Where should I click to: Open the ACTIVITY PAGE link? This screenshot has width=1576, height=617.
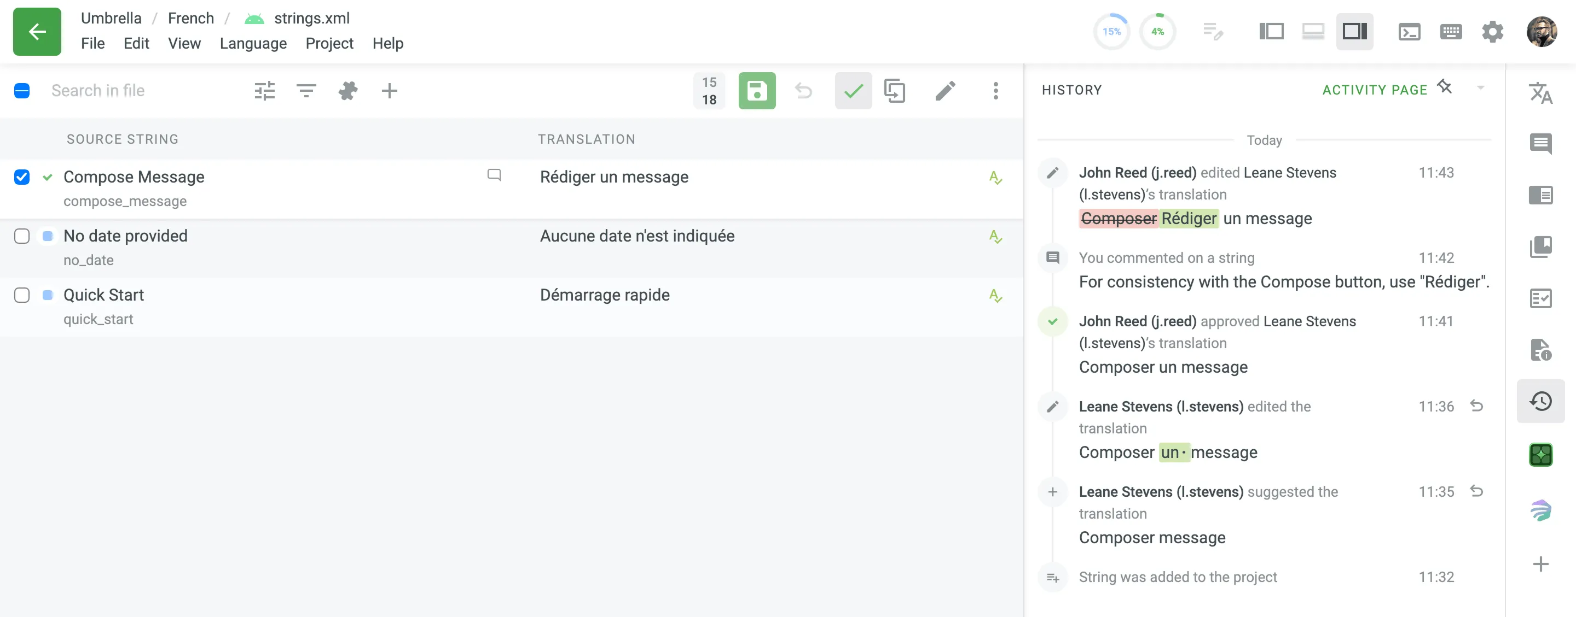(x=1374, y=90)
